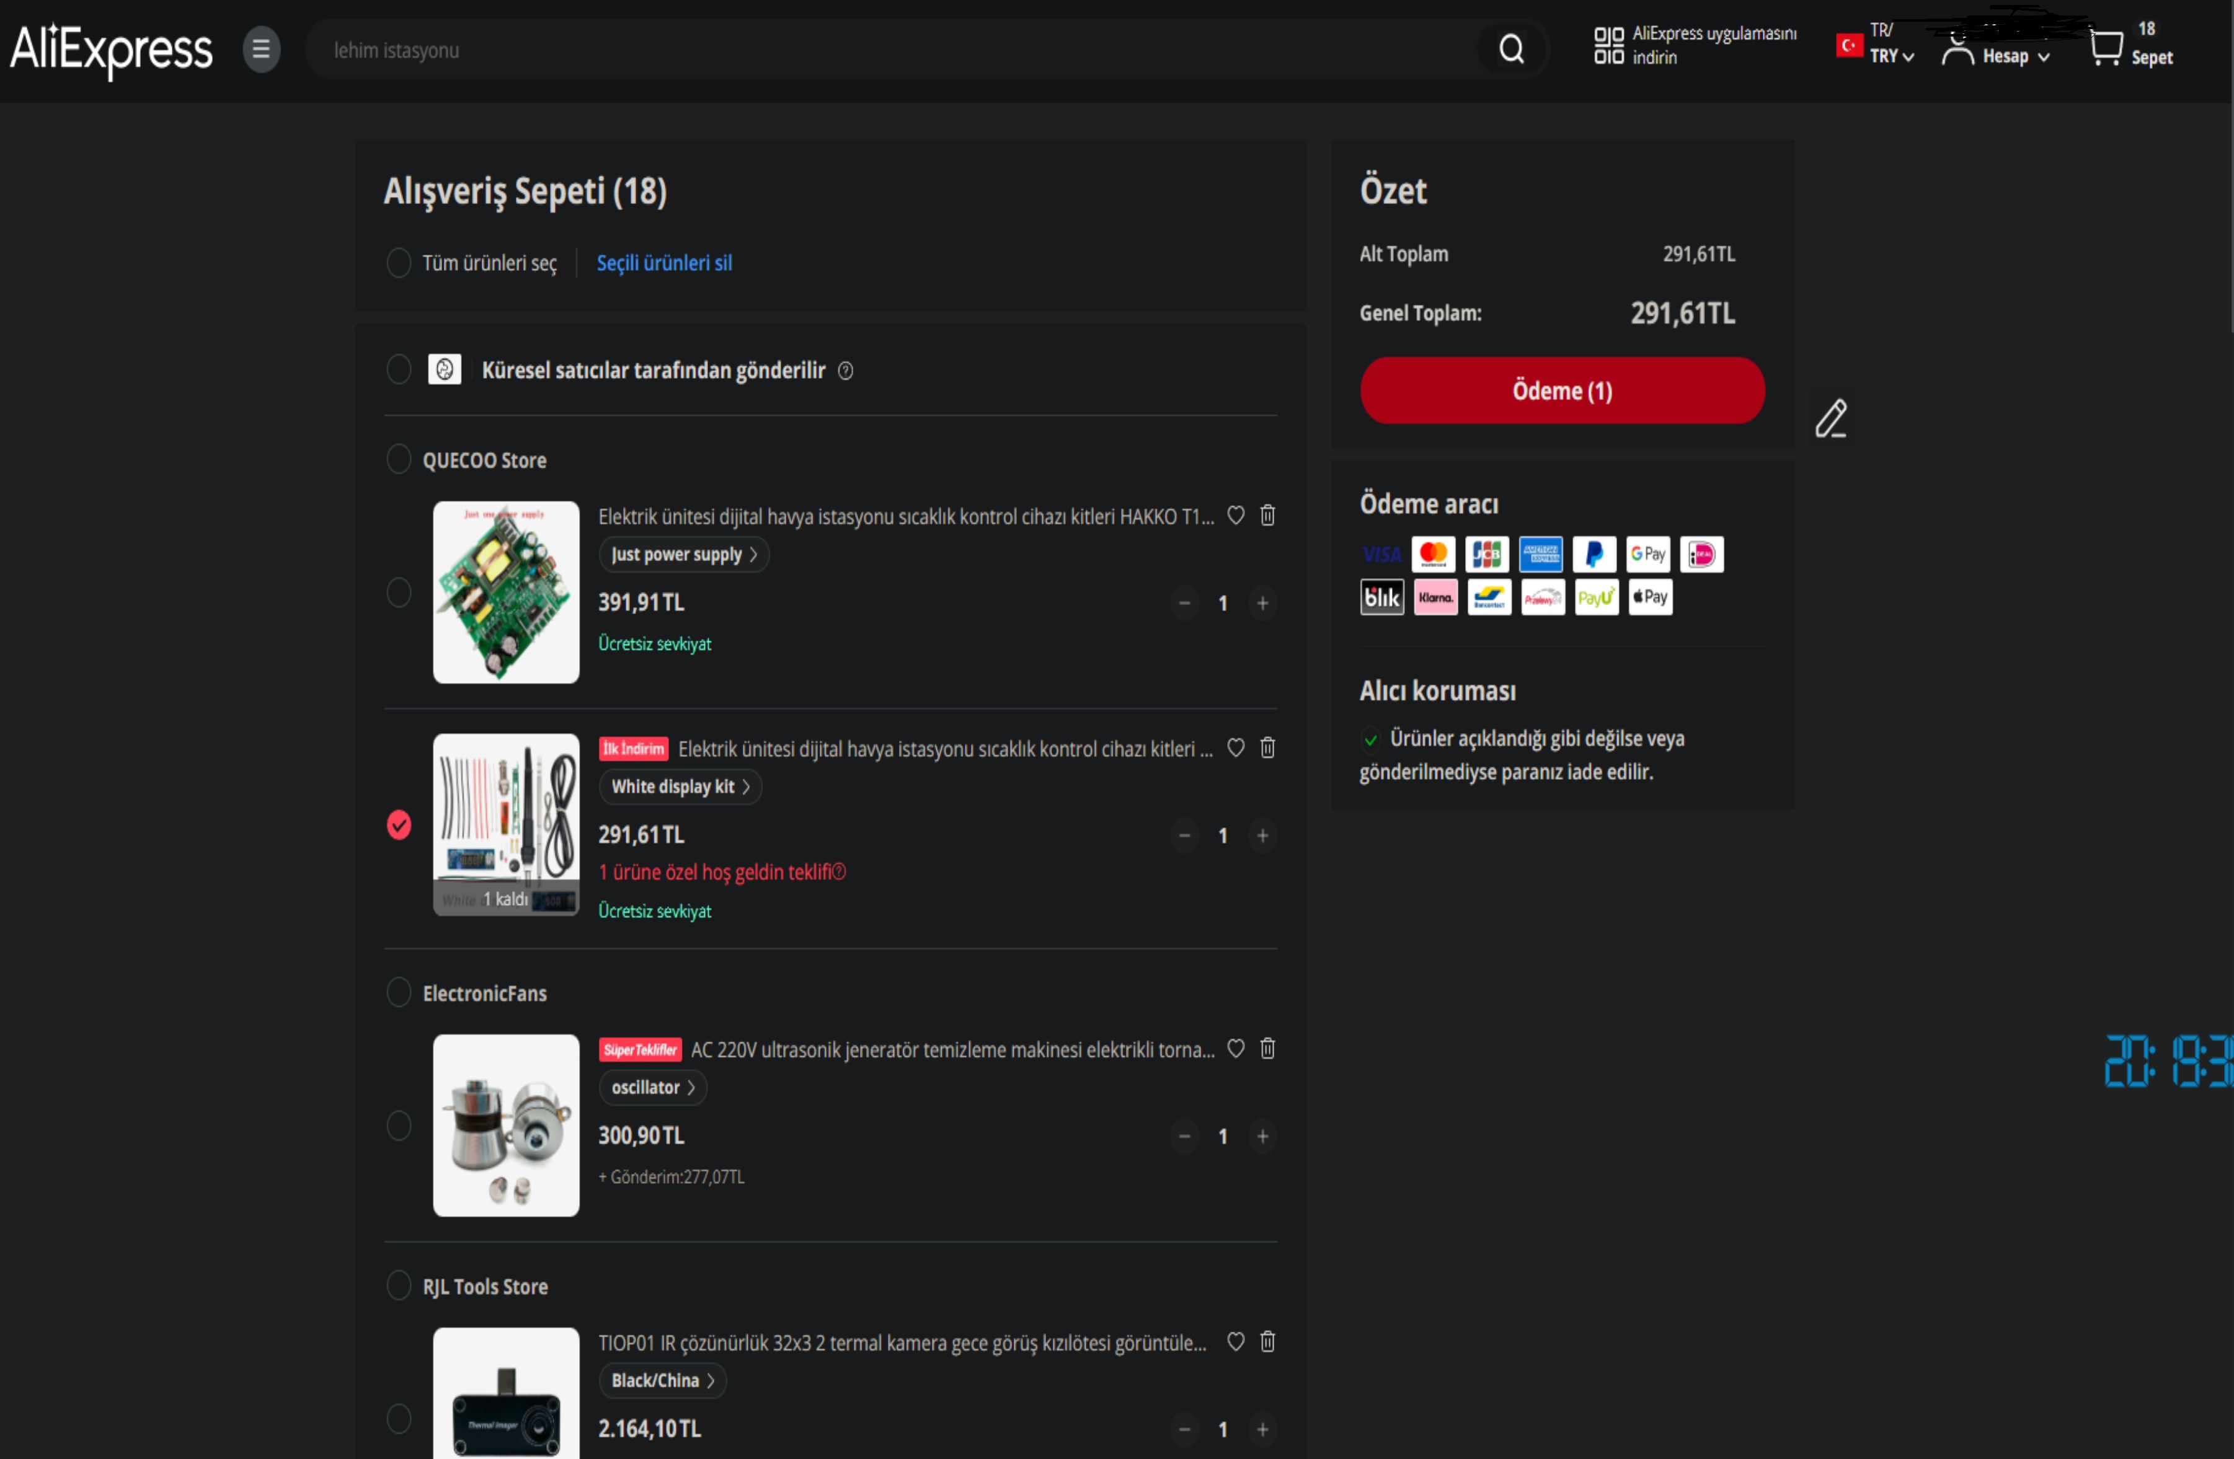Click the Ödeme (1) checkout button
2234x1459 pixels.
(x=1562, y=390)
